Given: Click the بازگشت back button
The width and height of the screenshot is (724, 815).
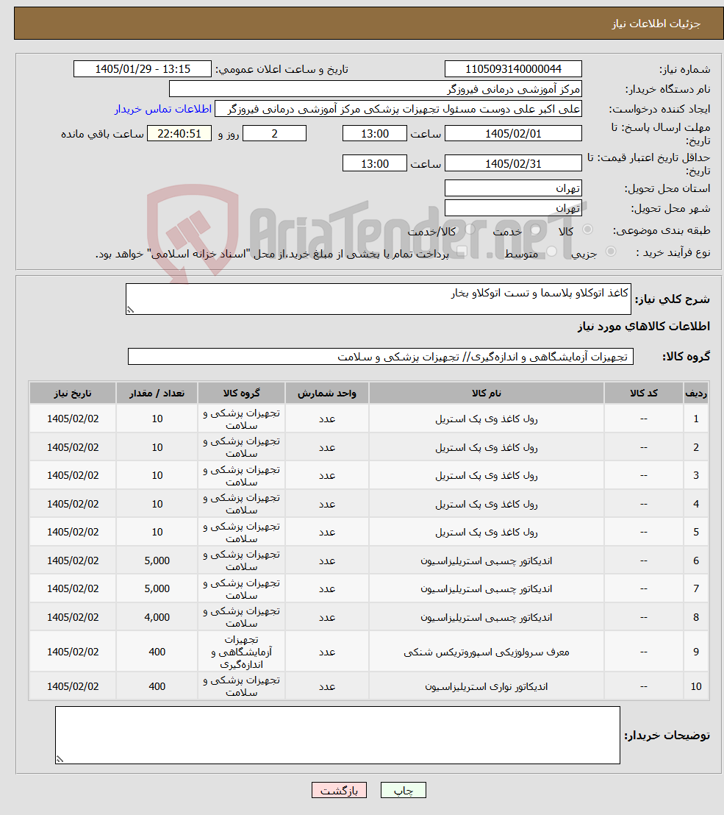Looking at the screenshot, I should click(x=339, y=790).
